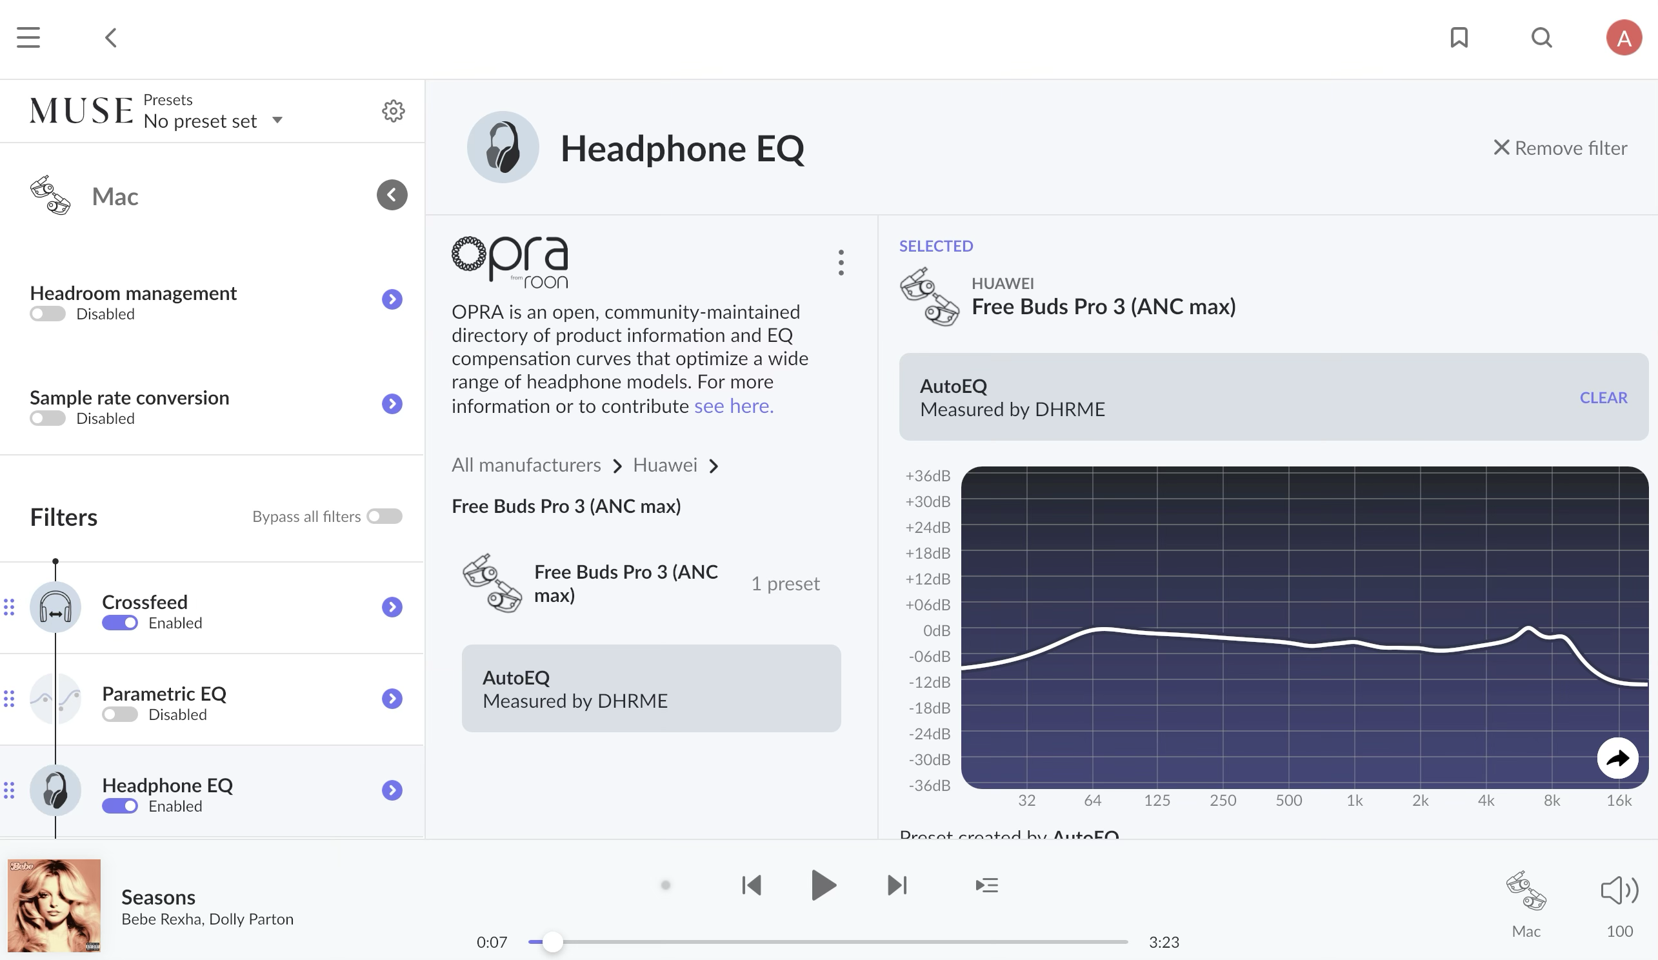Click the Crossfeed headphones icon
The image size is (1658, 960).
click(55, 606)
